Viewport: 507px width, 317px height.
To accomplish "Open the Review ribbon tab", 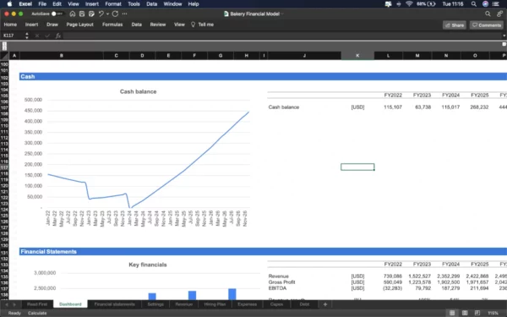I will 158,25.
